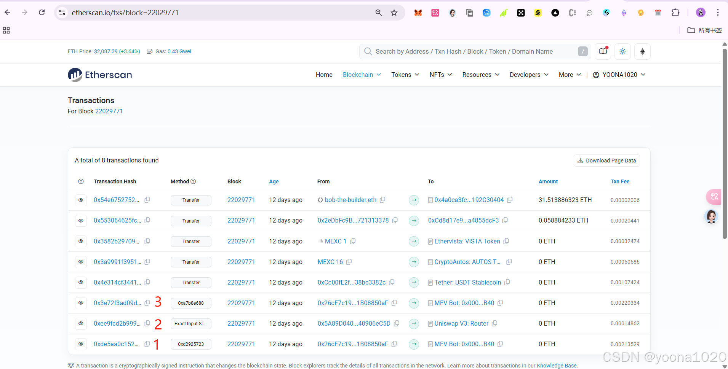
Task: Open the MetaMask fox extension
Action: click(418, 13)
